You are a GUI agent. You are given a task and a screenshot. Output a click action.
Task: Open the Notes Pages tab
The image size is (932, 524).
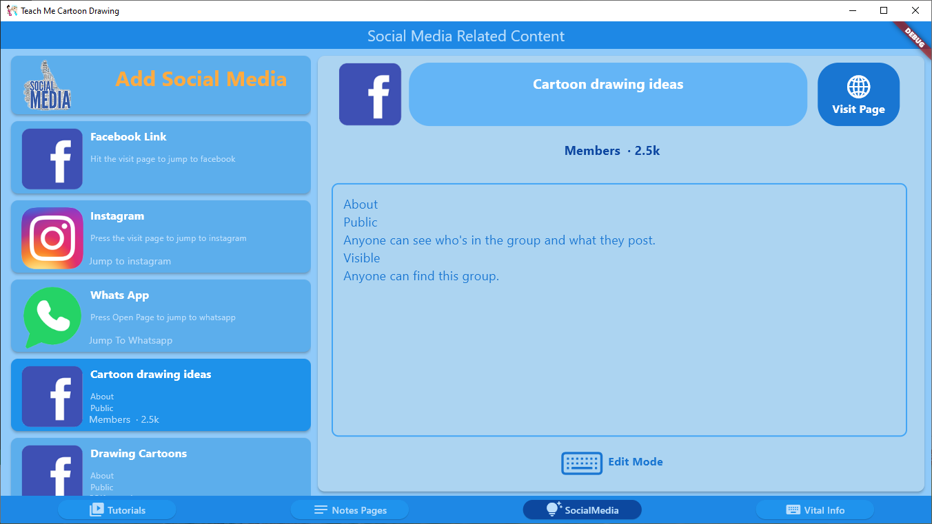pos(349,510)
